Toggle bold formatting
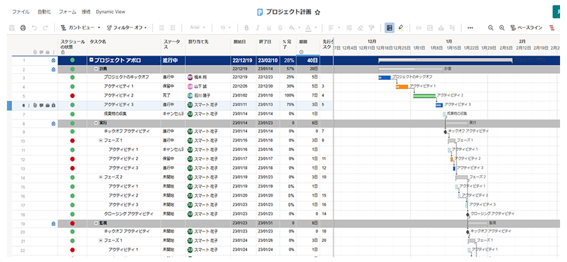Screen dimensions: 567x262 click(x=247, y=28)
